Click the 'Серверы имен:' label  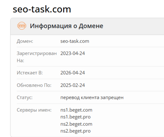(34, 110)
